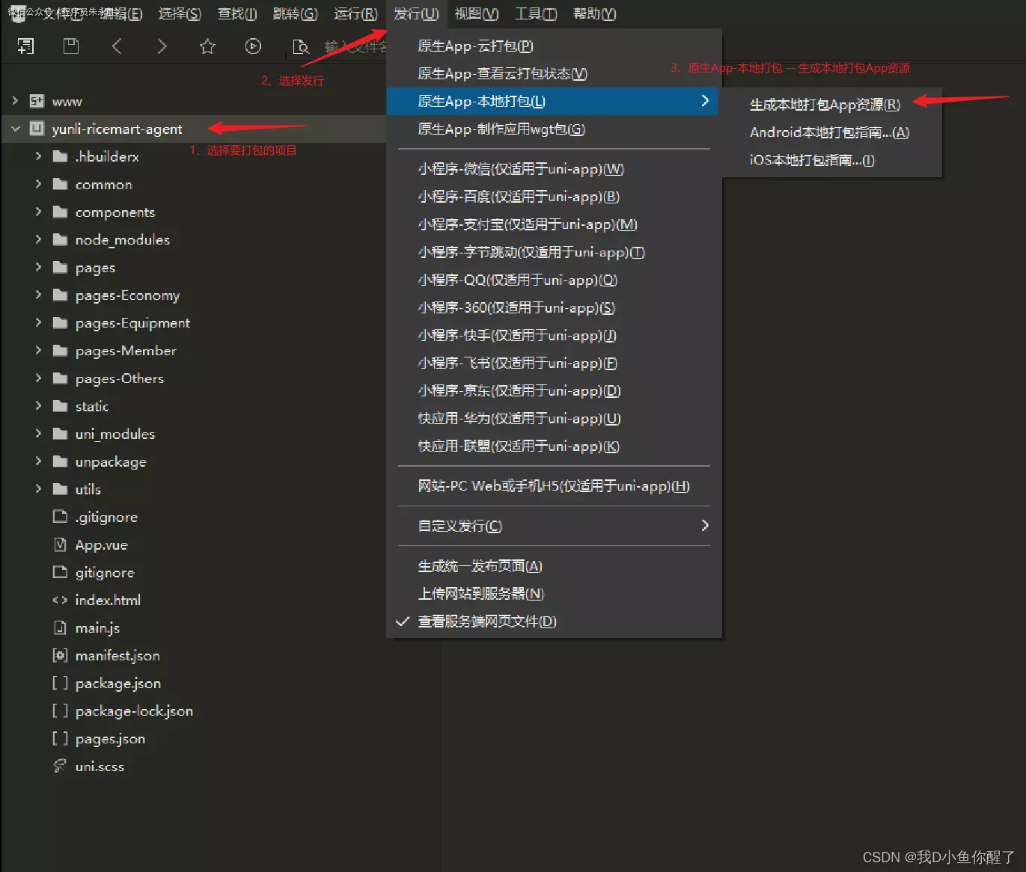Click 小程序-微信 publish option
The width and height of the screenshot is (1026, 872).
(521, 169)
